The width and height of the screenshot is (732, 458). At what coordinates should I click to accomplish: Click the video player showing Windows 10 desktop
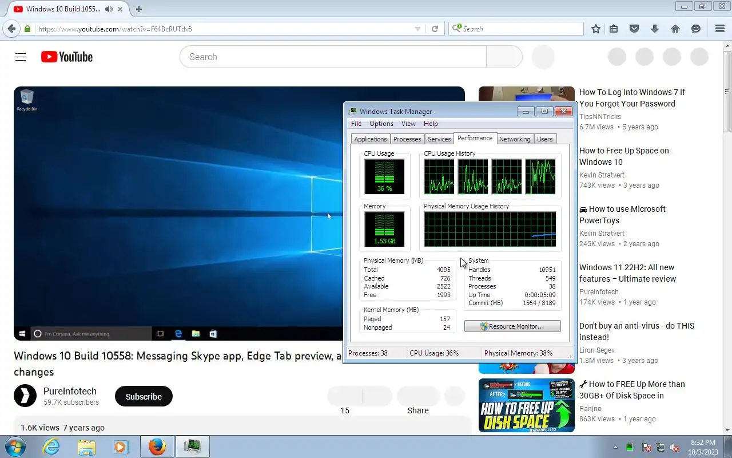pyautogui.click(x=178, y=214)
